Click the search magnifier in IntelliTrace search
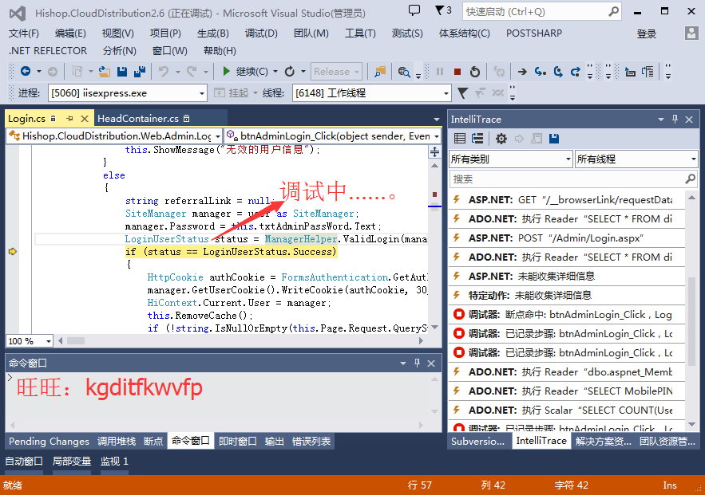The width and height of the screenshot is (705, 495). tap(690, 179)
